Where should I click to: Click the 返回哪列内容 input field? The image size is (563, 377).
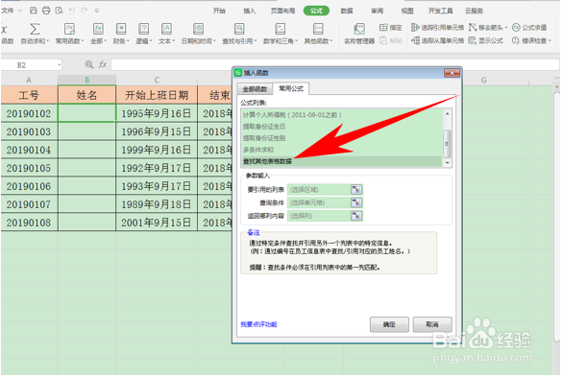click(x=319, y=216)
